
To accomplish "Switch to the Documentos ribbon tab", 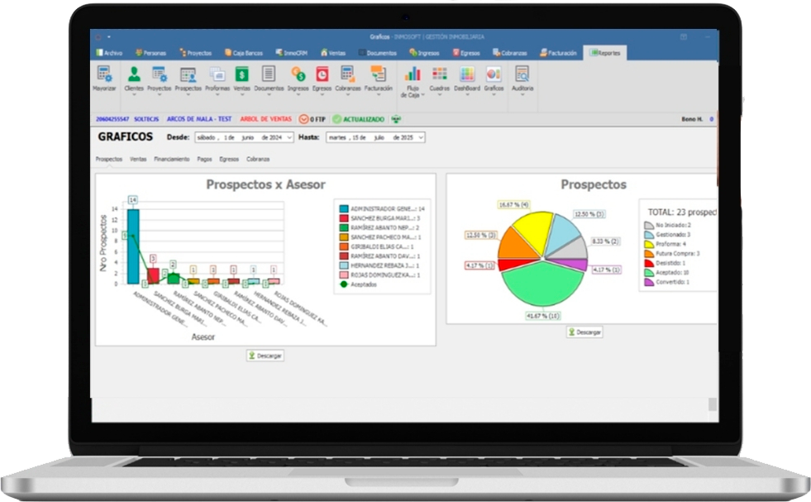I will 378,53.
